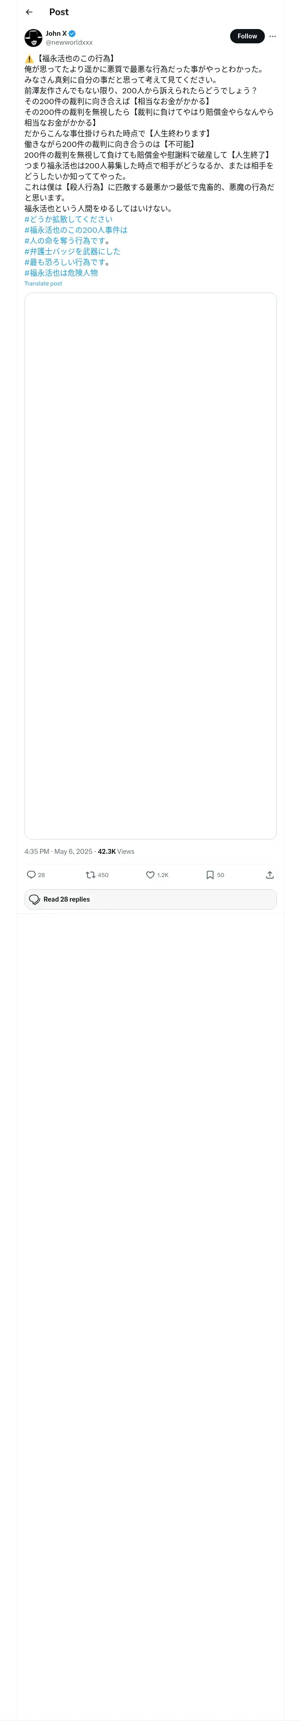
Task: Expand Read 28 replies
Action: (x=150, y=899)
